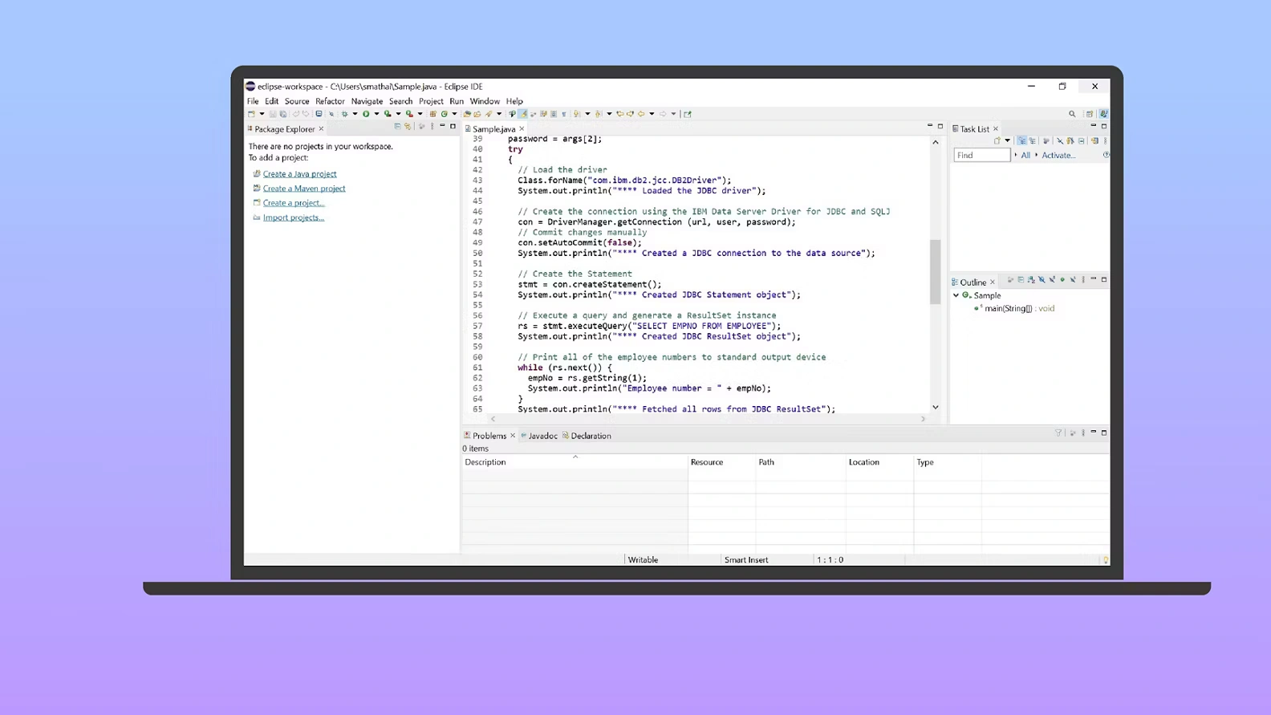Open the Refactor menu
Viewport: 1271px width, 715px height.
[330, 101]
